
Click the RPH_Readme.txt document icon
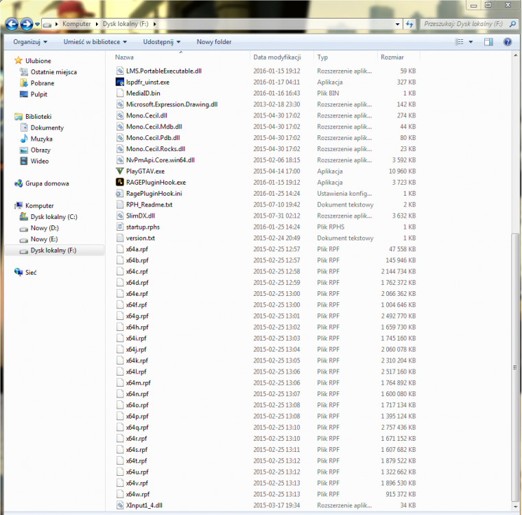pos(120,205)
